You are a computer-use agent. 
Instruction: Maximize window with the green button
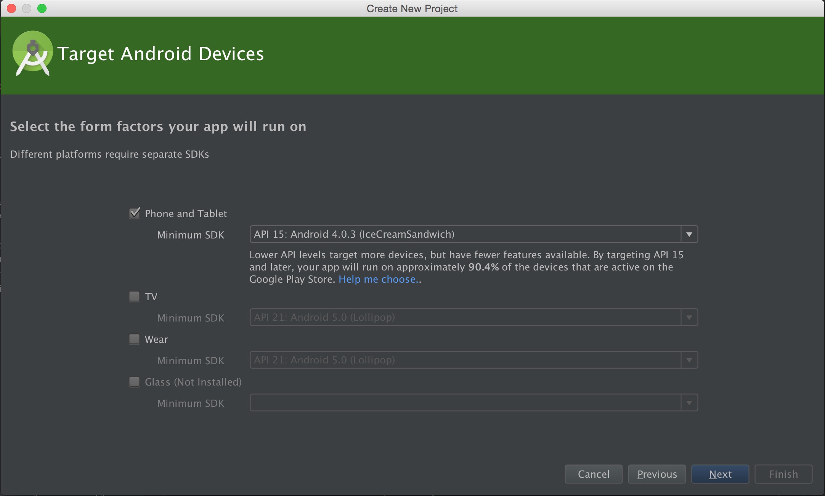pyautogui.click(x=42, y=8)
